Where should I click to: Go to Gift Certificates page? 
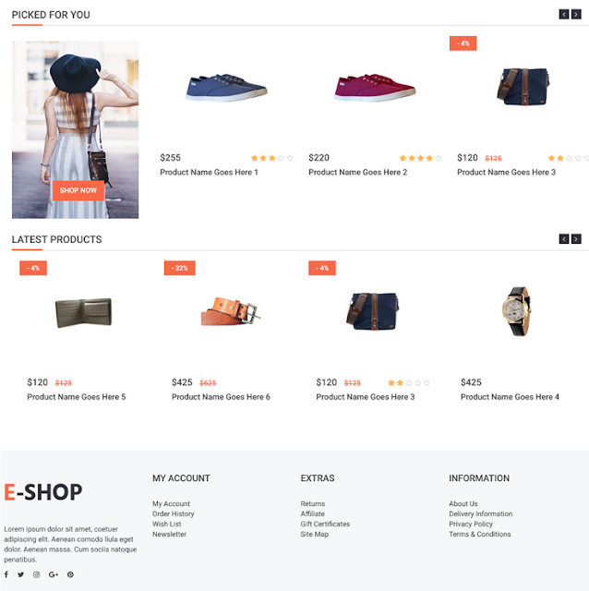325,524
